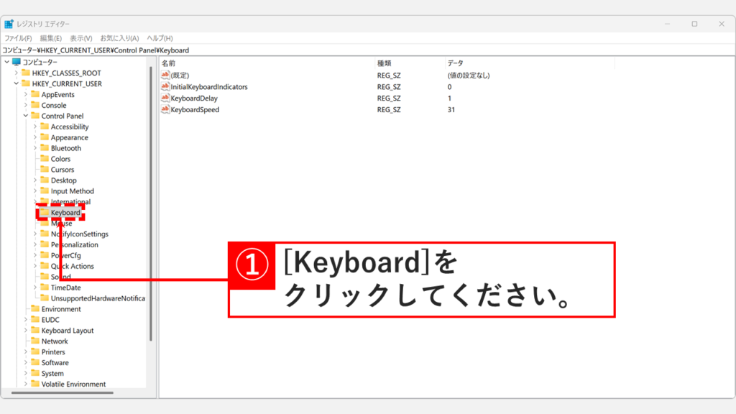Sort values by the 種類 column header
The width and height of the screenshot is (736, 414).
coord(386,62)
